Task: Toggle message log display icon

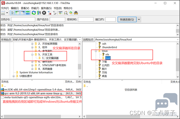Action: [13, 13]
